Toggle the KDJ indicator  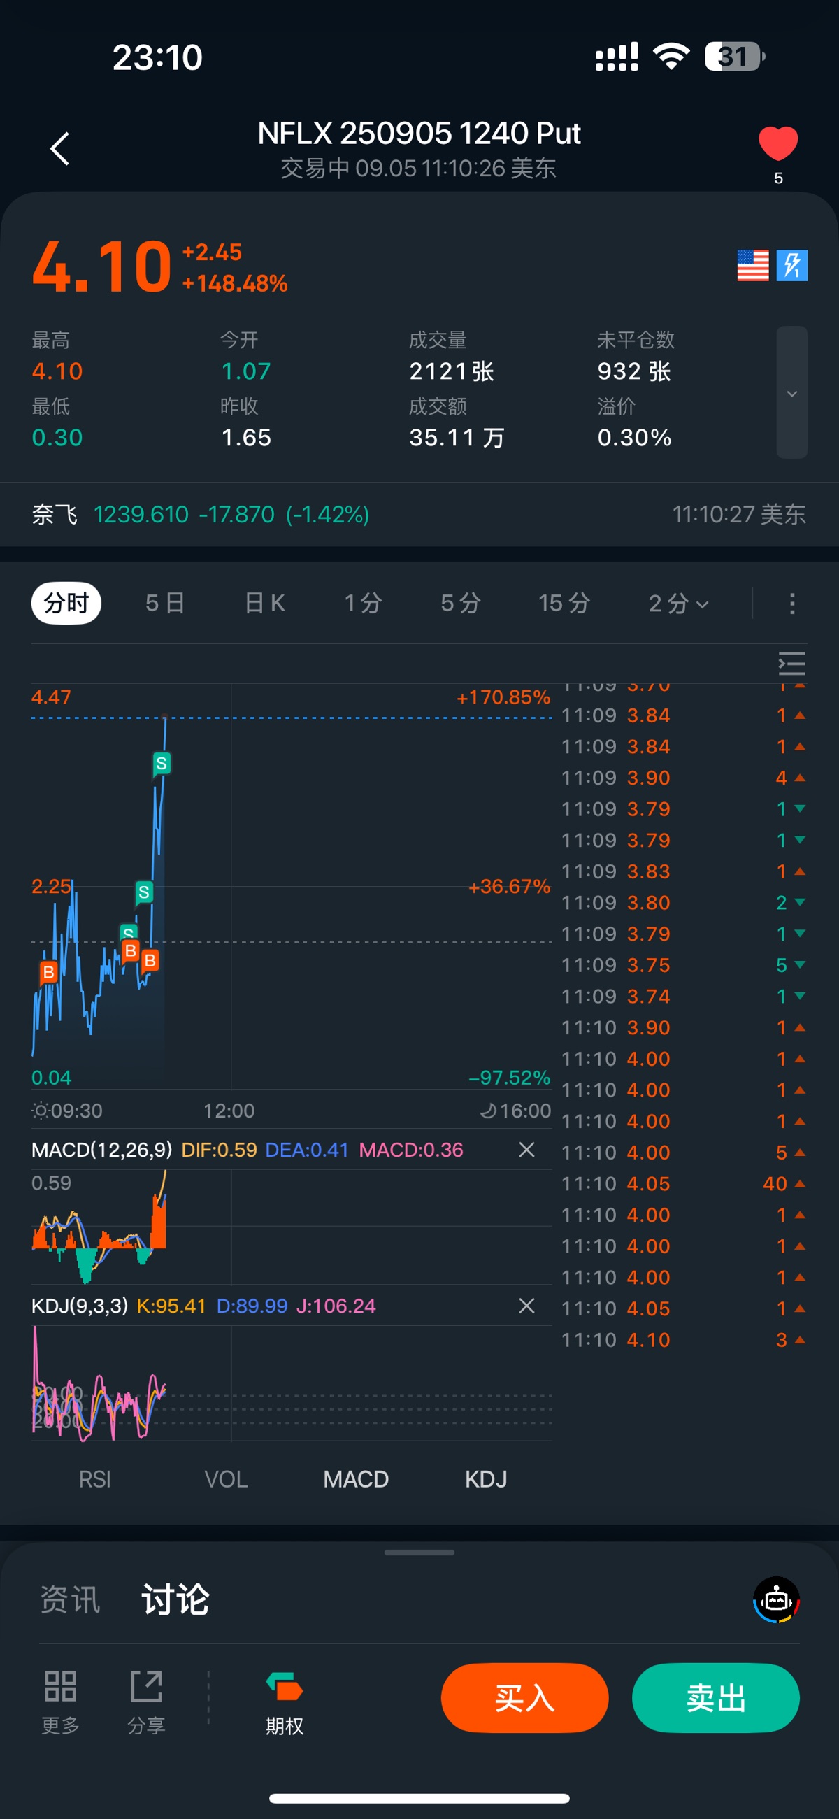486,1478
